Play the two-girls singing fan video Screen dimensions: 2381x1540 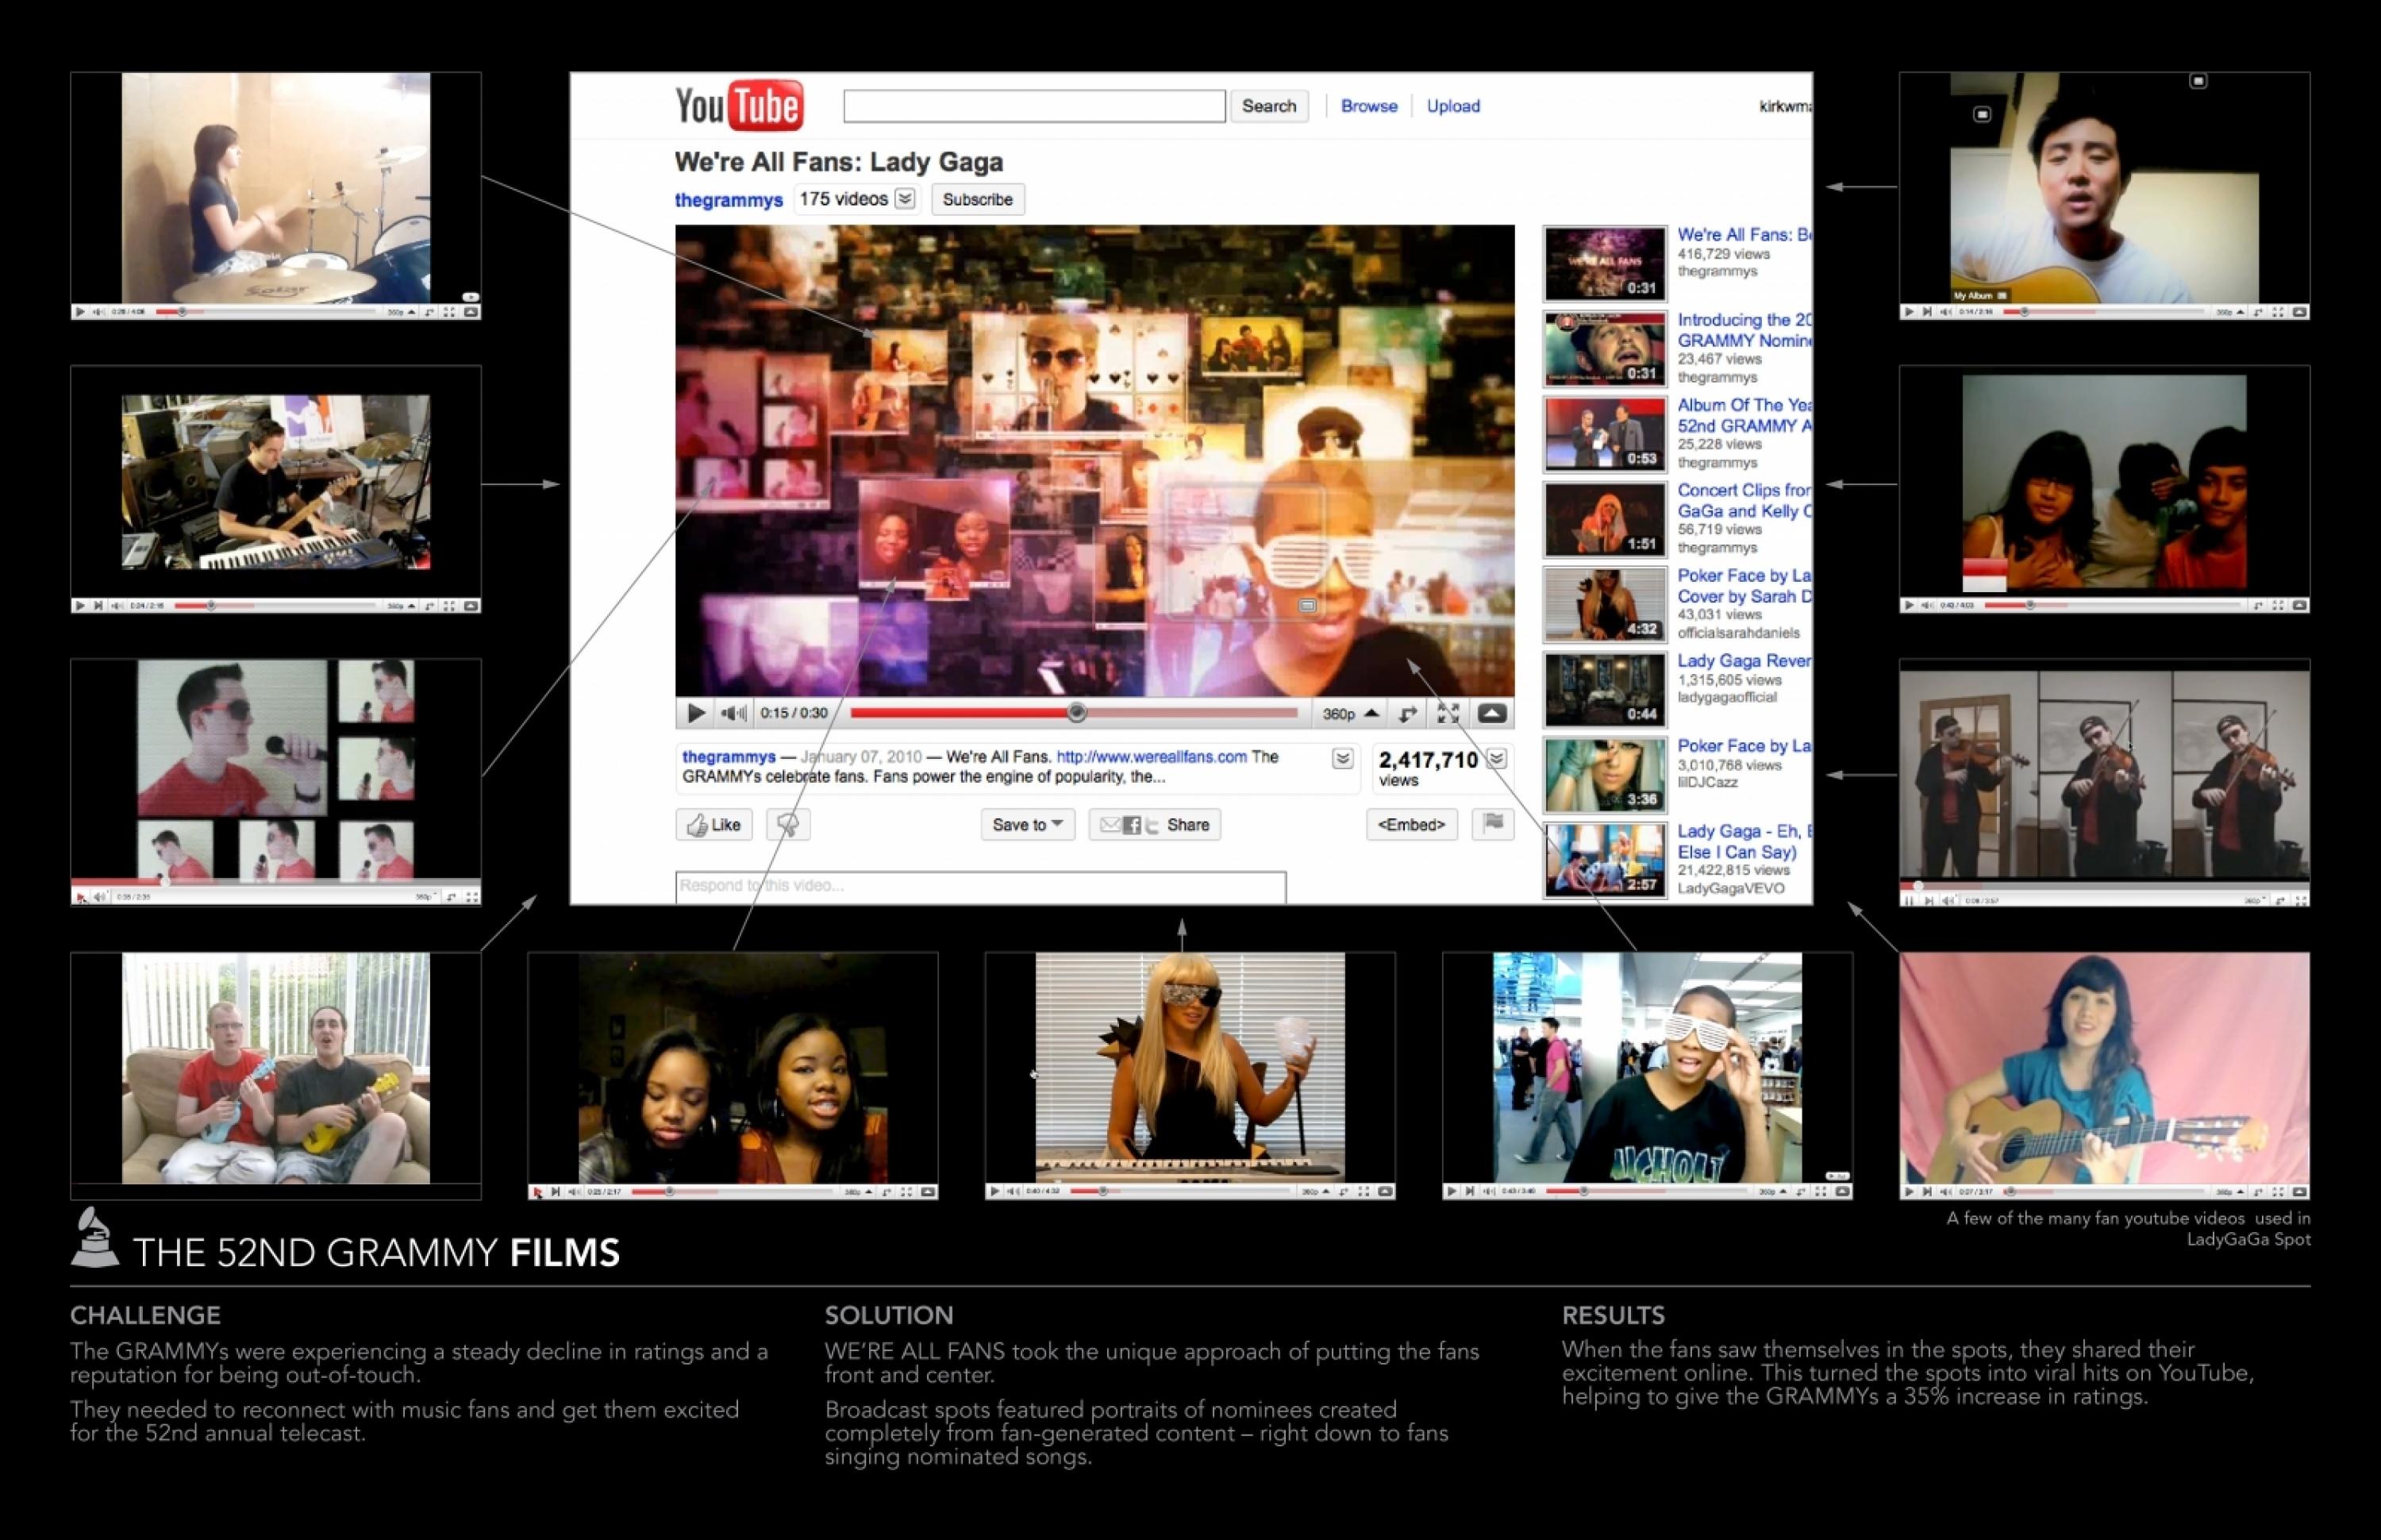538,1192
